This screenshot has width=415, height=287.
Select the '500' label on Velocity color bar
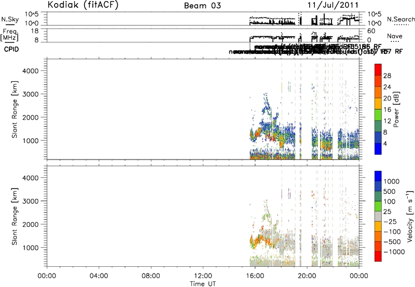click(390, 191)
